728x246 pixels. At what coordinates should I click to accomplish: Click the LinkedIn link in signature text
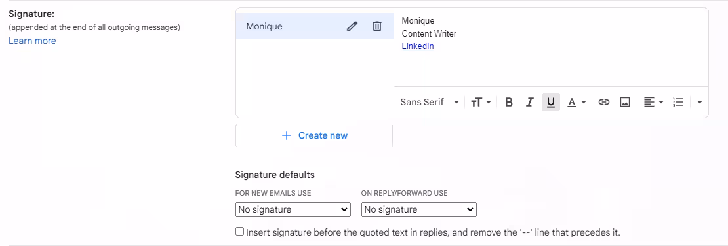(x=417, y=46)
